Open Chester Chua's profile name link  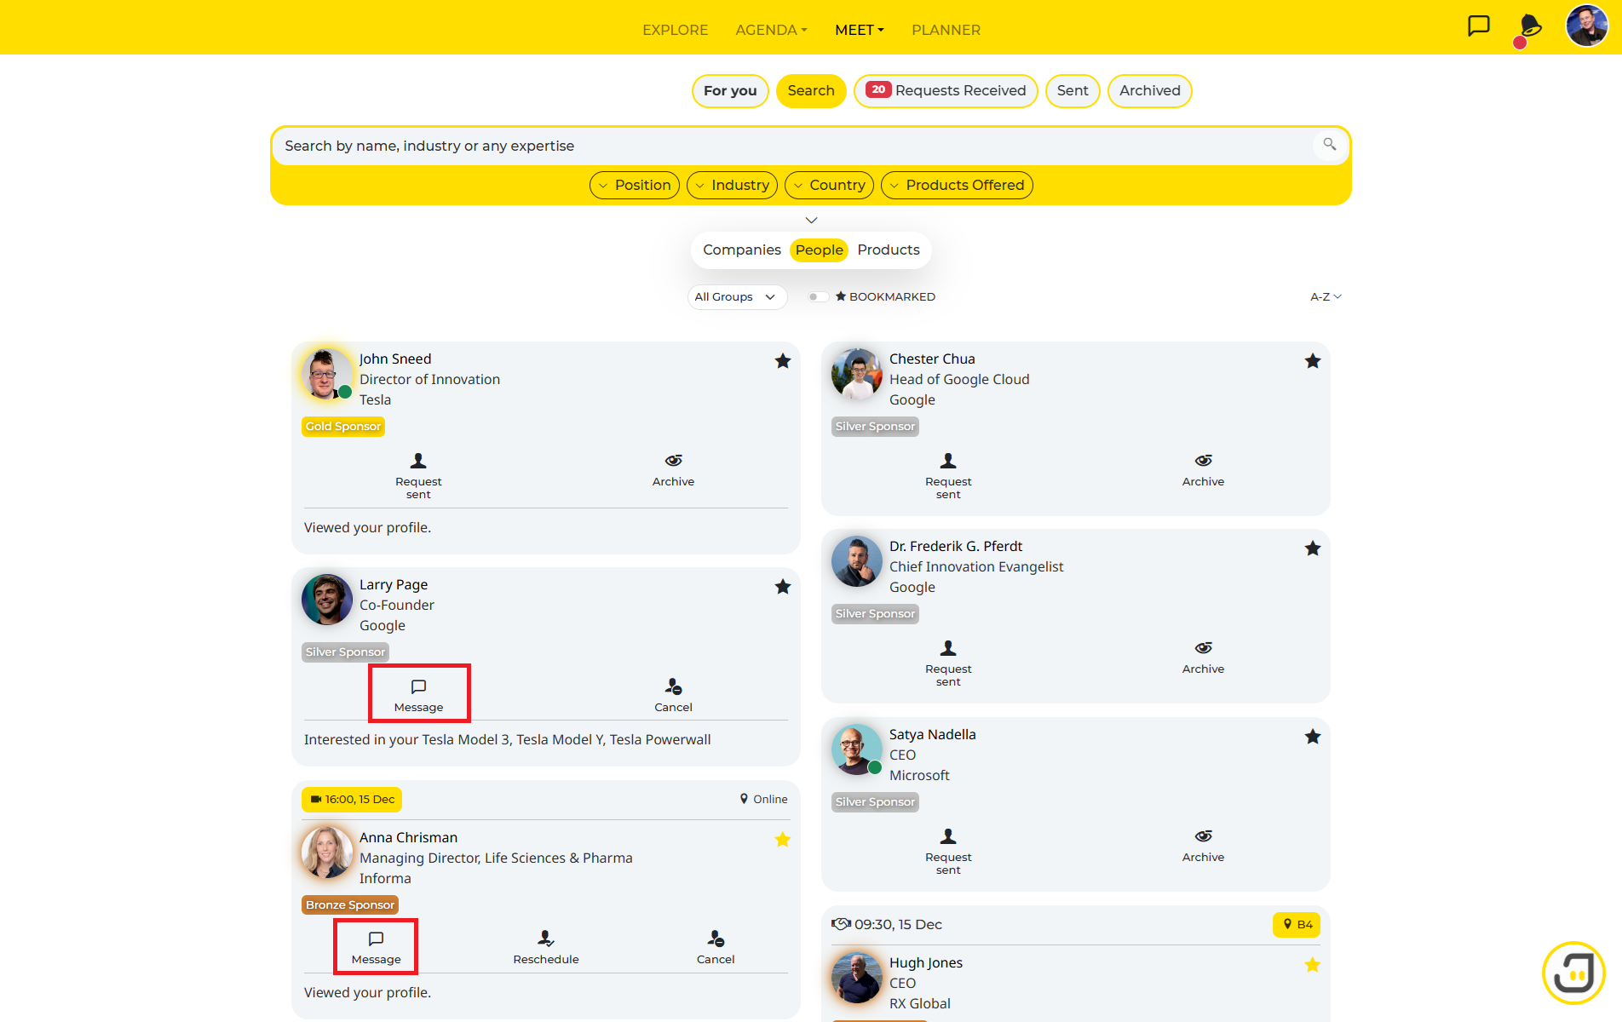click(932, 359)
